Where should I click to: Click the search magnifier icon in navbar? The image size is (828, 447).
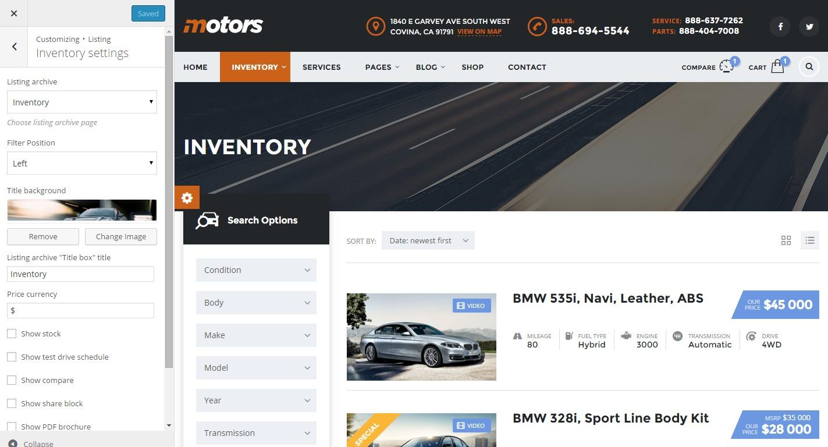click(809, 67)
